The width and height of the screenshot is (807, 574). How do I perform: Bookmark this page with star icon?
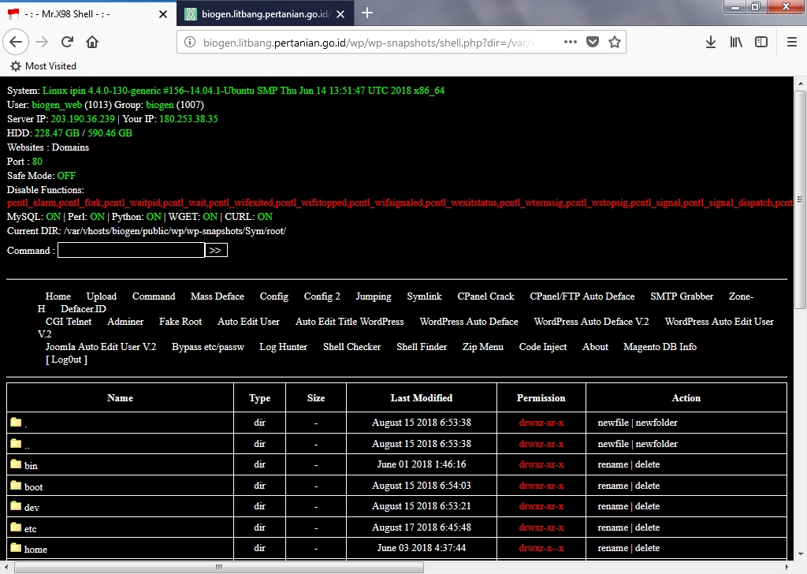click(x=615, y=42)
